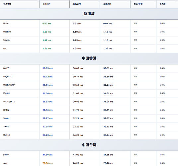Click the DMIT node name
This screenshot has height=166, width=178.
6,68
